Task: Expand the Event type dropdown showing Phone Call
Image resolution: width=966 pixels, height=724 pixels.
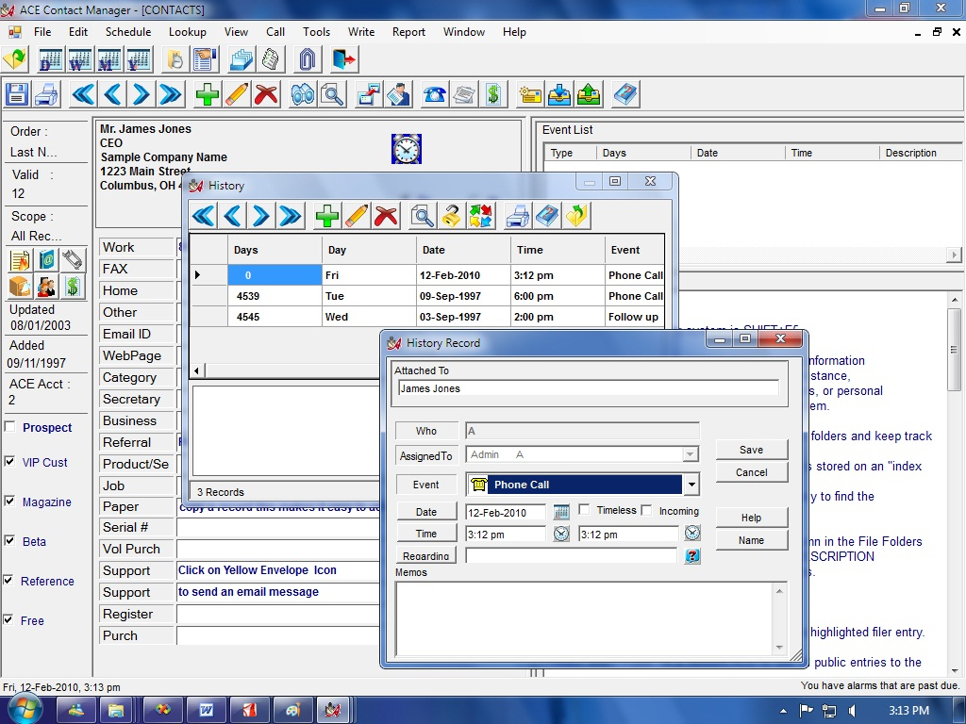Action: [x=691, y=485]
